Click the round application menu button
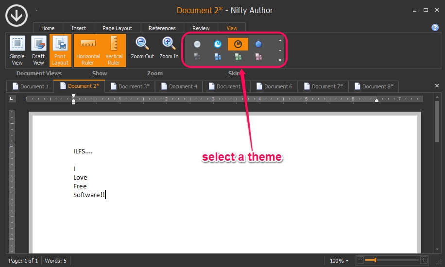The height and width of the screenshot is (267, 445). [x=17, y=16]
